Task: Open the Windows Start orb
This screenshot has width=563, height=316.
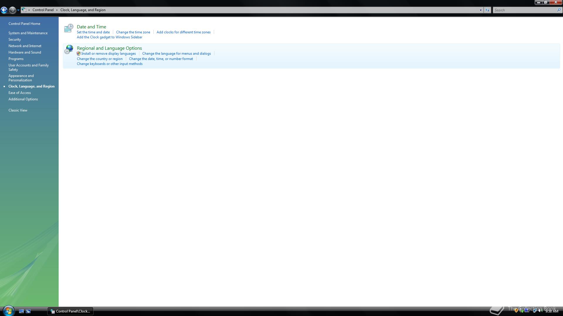Action: pos(9,311)
